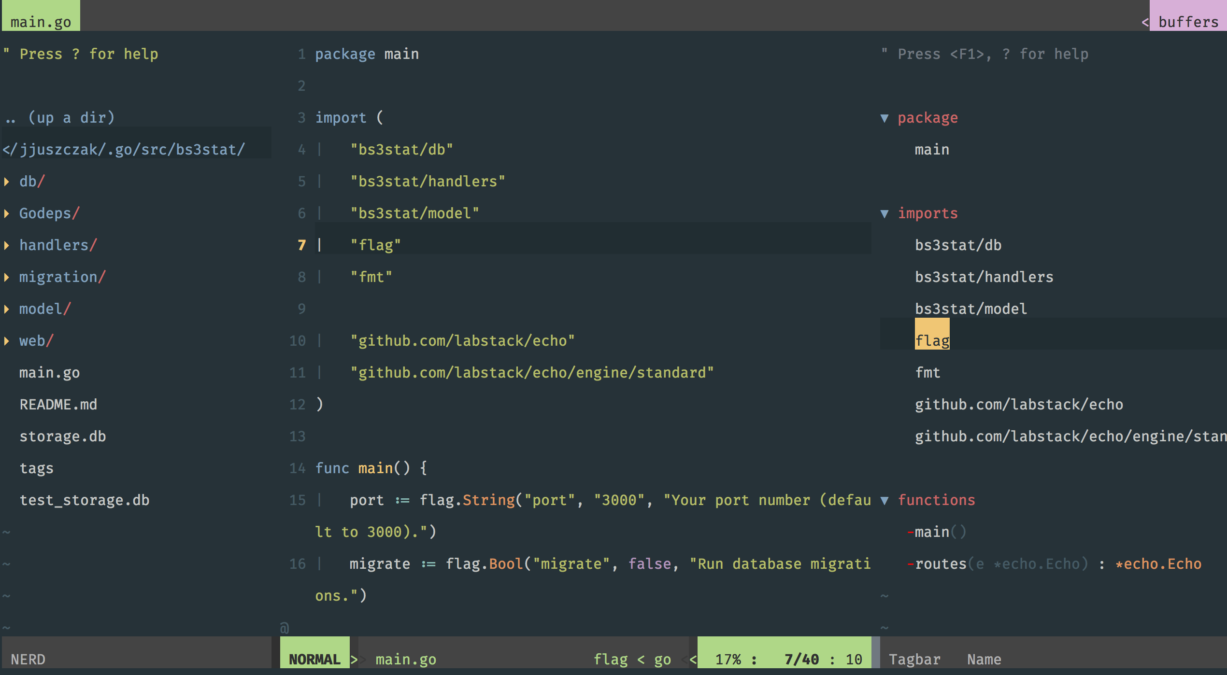Expand the model/ folder arrow

coord(7,309)
